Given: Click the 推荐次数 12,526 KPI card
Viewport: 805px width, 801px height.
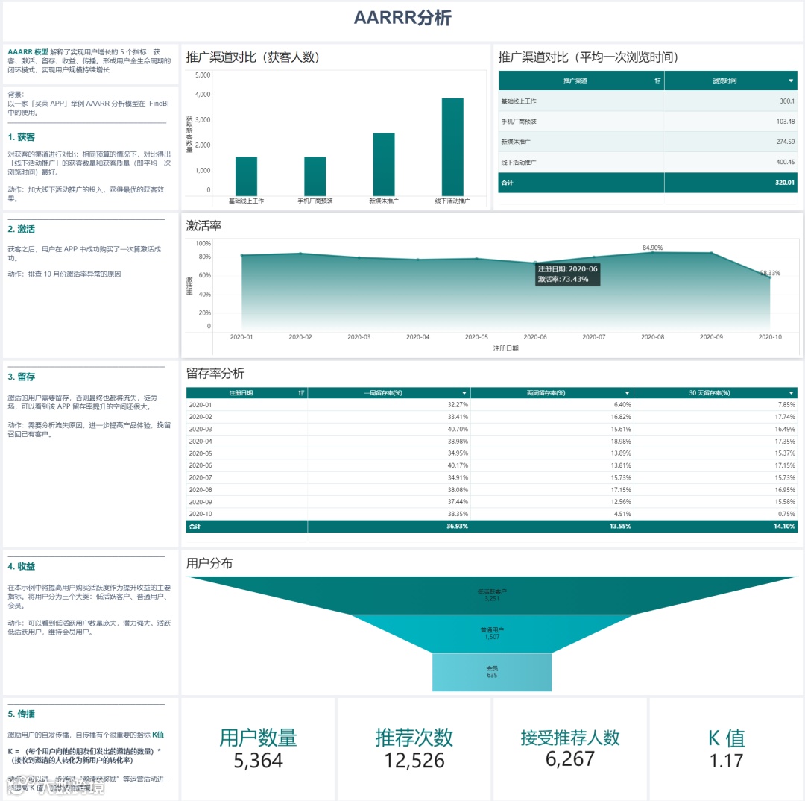Looking at the screenshot, I should coord(414,749).
